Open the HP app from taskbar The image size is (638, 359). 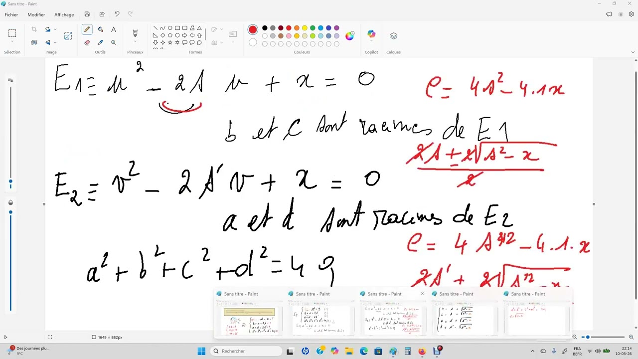[305, 351]
